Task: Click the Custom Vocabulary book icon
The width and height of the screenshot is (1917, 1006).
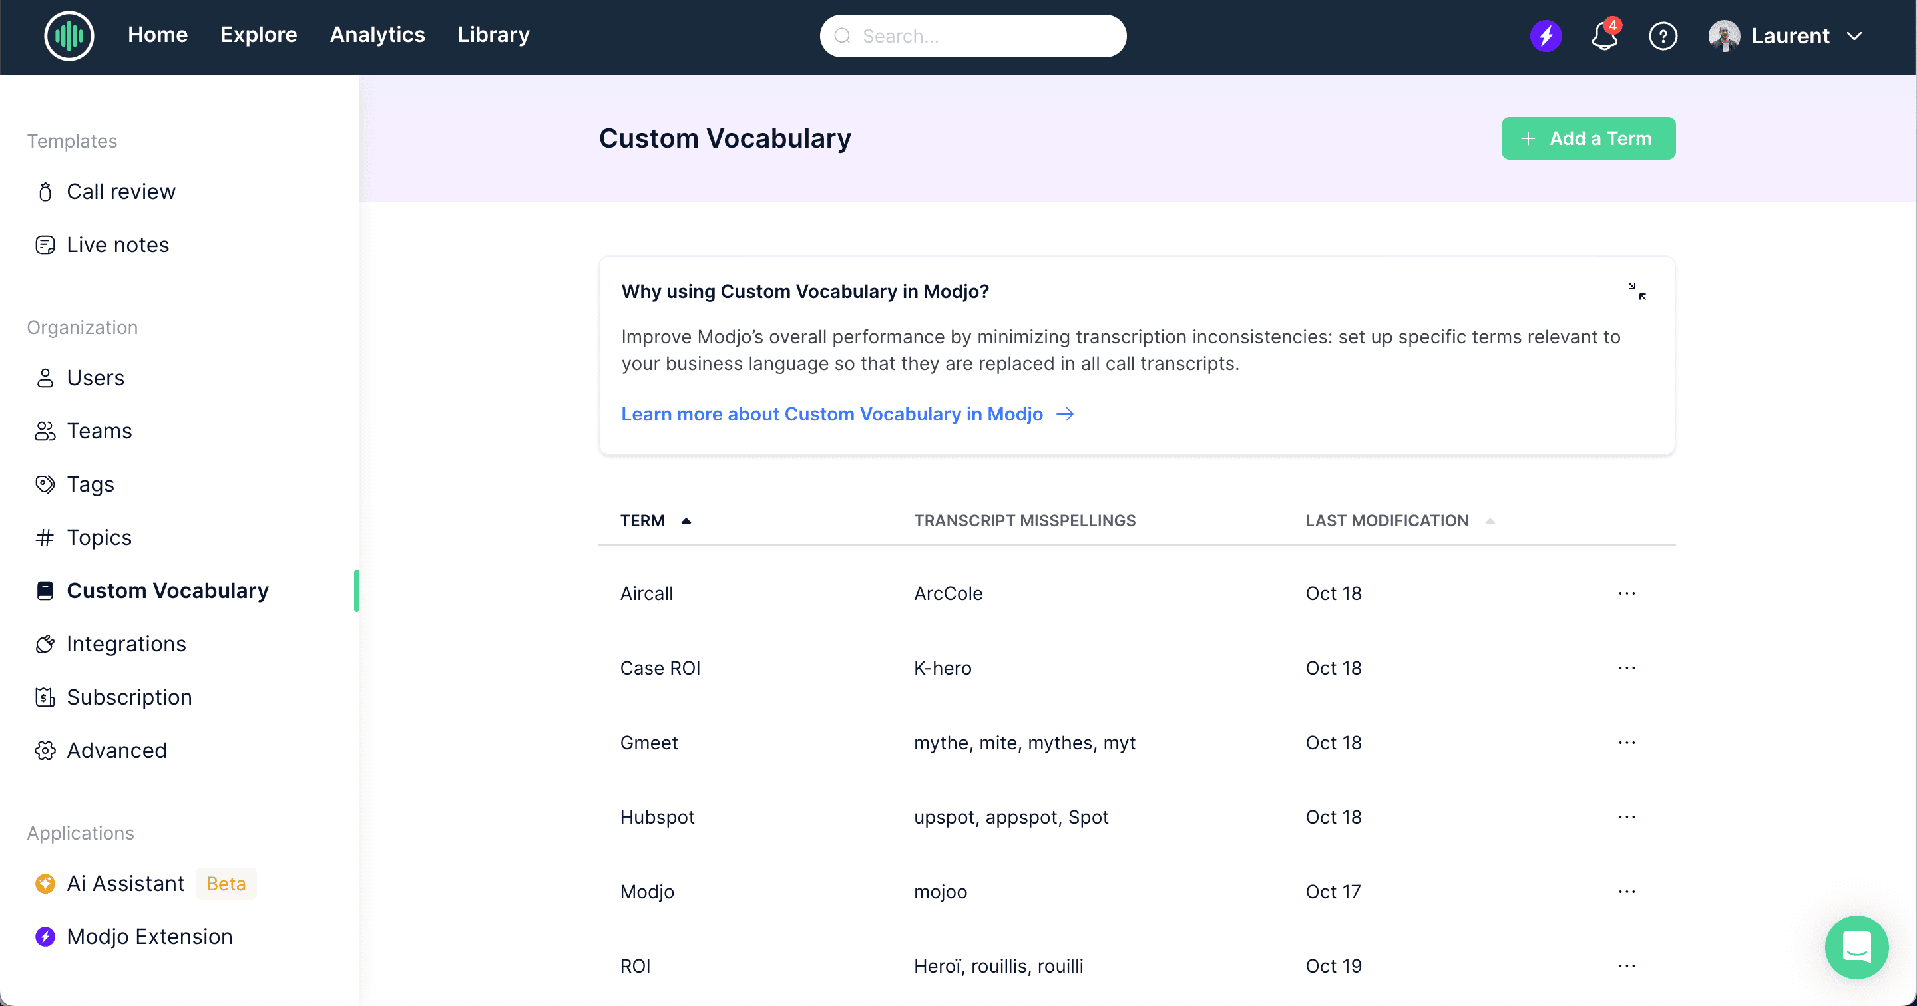Action: click(45, 591)
